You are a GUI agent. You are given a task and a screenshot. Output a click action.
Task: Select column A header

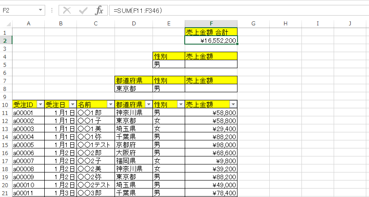click(x=29, y=23)
